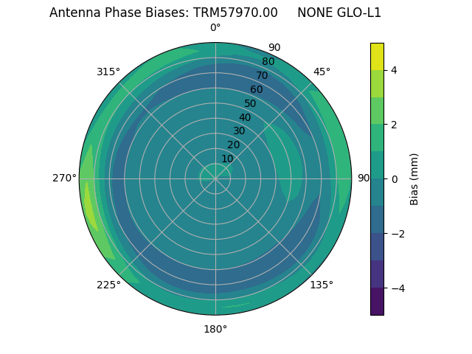Click the 45° angle label
Viewport: 472px width, 354px height.
click(x=322, y=72)
